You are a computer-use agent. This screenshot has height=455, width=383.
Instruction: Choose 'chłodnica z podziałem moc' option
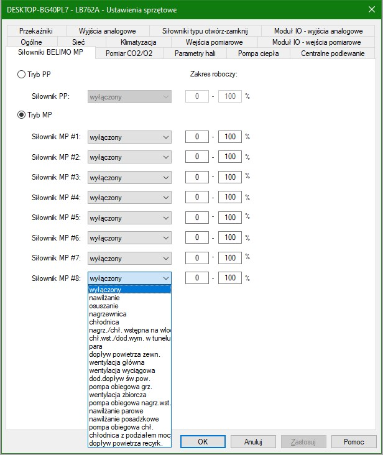pos(129,435)
